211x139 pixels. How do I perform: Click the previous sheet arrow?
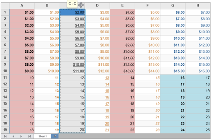pyautogui.click(x=13, y=136)
